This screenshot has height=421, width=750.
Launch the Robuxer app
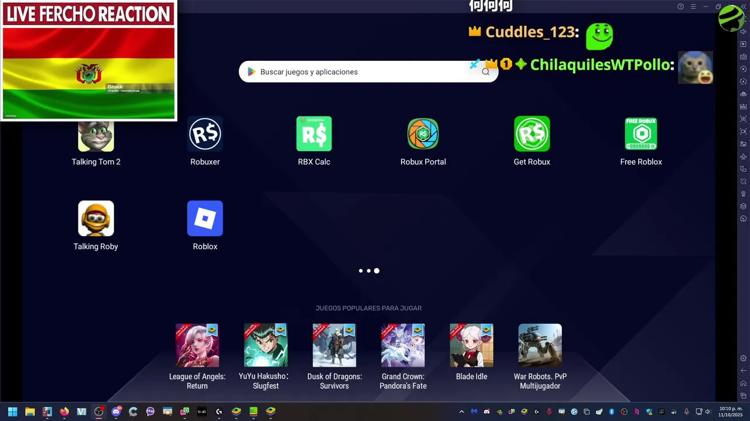(205, 134)
